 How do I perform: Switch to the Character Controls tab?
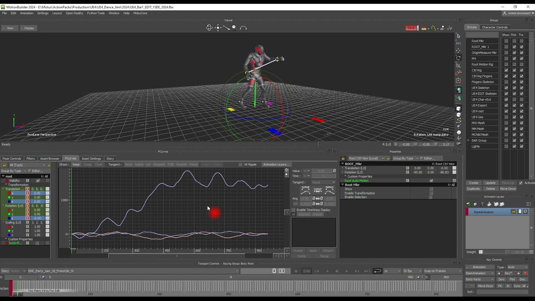(494, 27)
